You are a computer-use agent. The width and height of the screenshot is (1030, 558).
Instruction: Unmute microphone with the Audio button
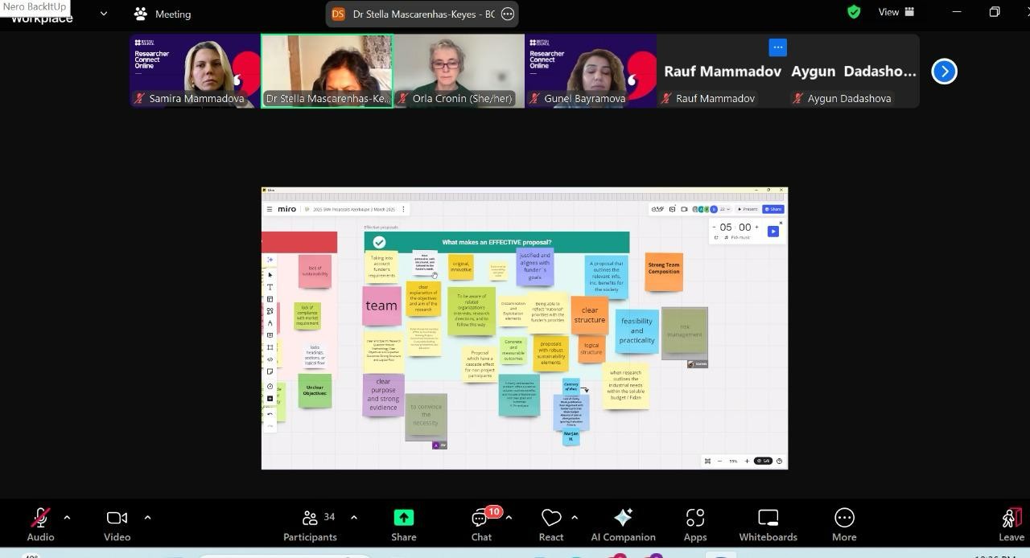point(40,524)
